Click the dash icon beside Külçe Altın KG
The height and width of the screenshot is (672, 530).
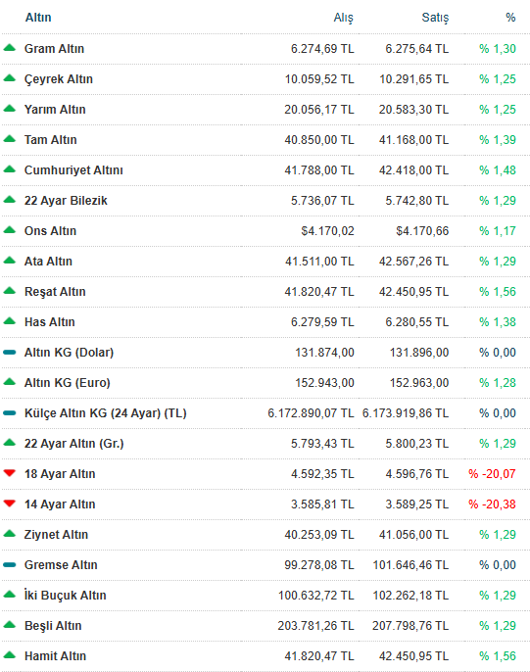point(9,413)
